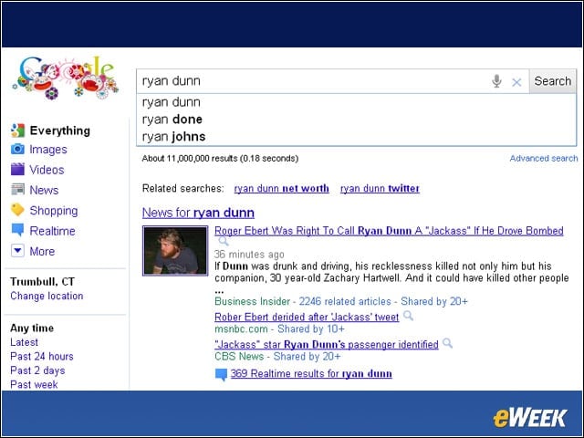Open 'Roger Ebert Was Right To Call' article
Image resolution: width=584 pixels, height=438 pixels.
(x=389, y=231)
